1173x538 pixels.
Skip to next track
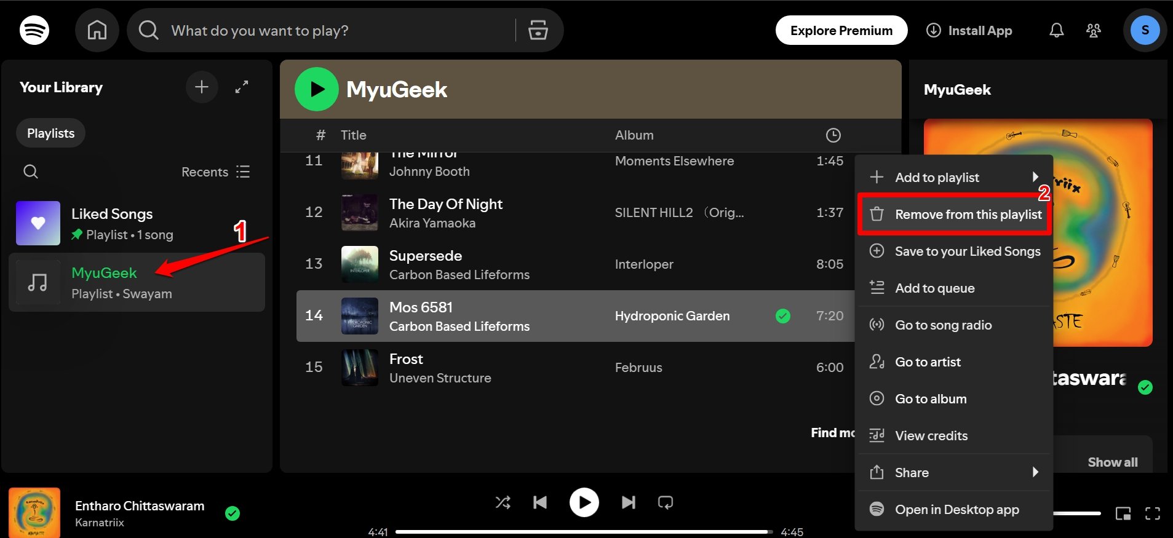(x=628, y=502)
